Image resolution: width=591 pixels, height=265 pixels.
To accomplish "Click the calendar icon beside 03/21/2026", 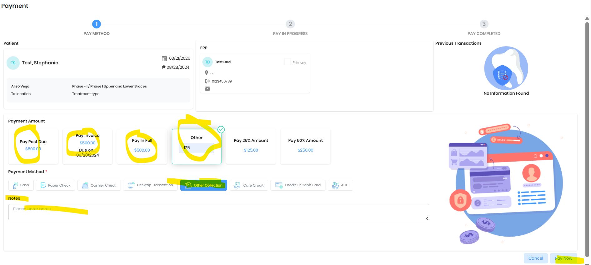I will tap(164, 58).
